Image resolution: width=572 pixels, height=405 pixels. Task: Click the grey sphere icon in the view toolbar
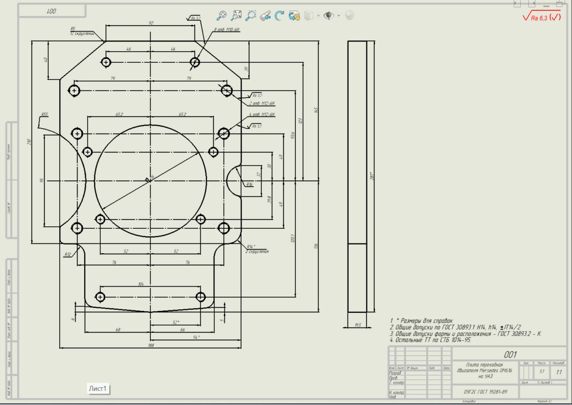pos(349,15)
